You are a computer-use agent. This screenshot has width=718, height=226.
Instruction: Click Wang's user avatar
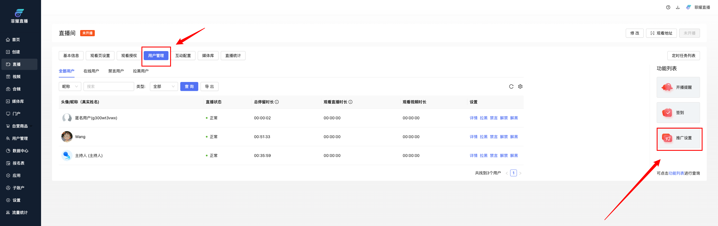coord(67,137)
